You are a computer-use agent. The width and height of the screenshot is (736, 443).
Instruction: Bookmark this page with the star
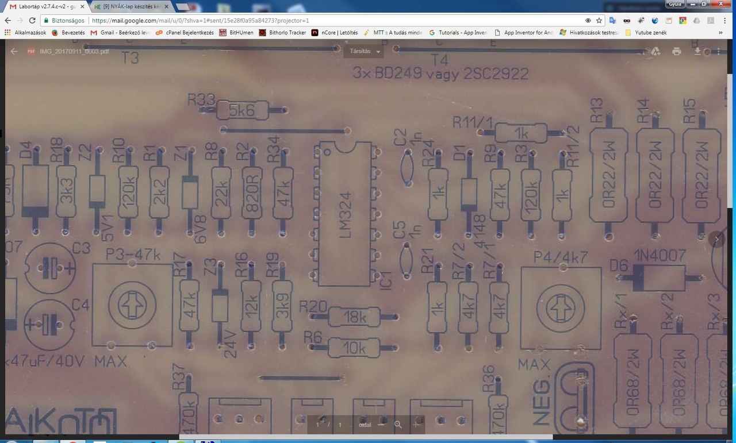pos(599,20)
